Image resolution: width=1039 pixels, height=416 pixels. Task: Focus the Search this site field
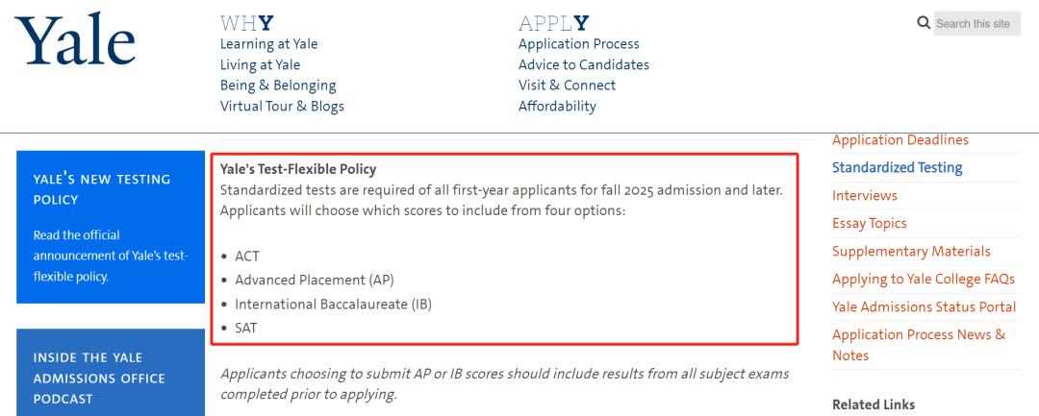click(976, 24)
